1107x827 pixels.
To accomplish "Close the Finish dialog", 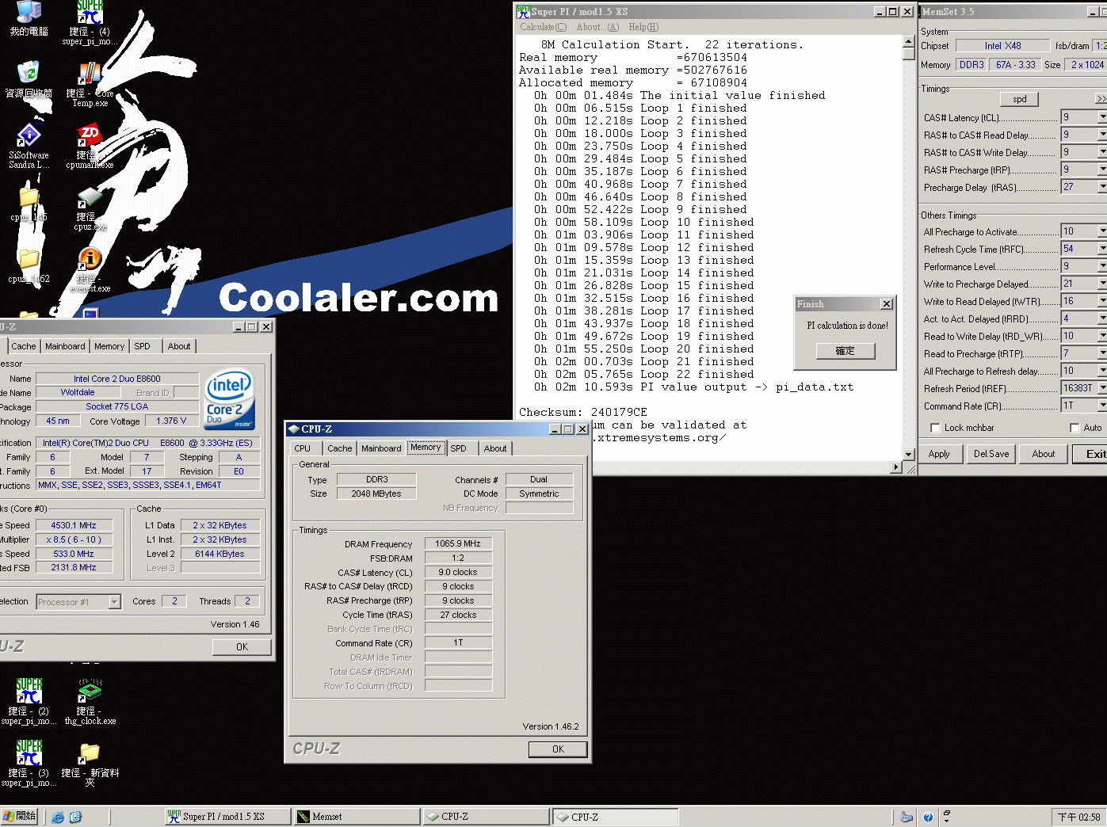I will (x=887, y=304).
